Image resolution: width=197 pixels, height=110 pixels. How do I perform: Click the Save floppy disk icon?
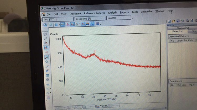coord(178,21)
